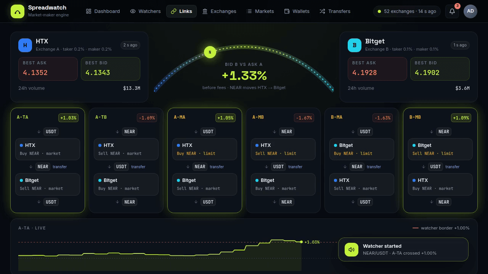Select the HTX Best Bid 4.1343 box
488x274 pixels.
(111, 69)
